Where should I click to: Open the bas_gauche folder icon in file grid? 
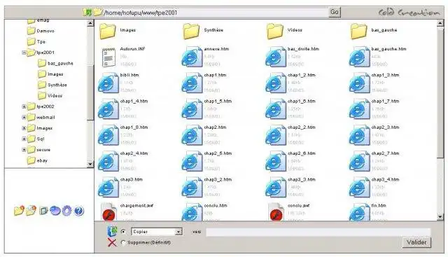pyautogui.click(x=358, y=31)
